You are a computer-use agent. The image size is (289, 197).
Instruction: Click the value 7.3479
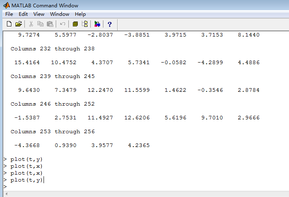tap(66, 90)
